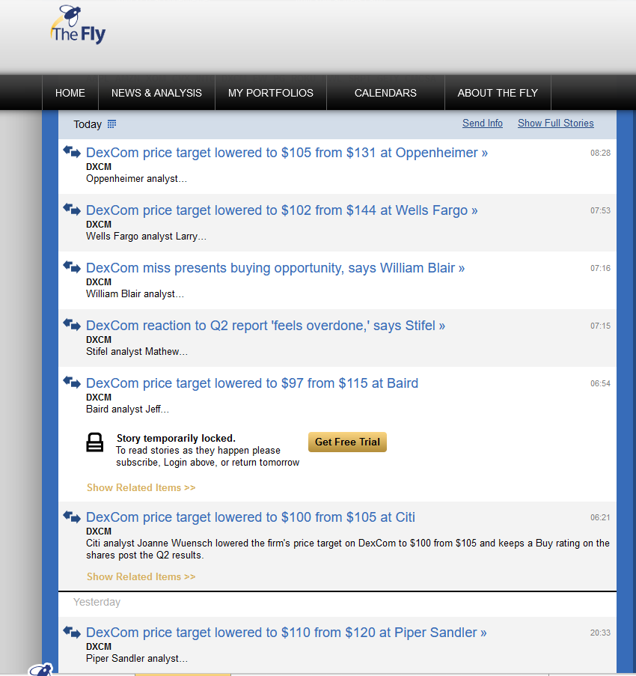Click arrows icon beside Oppenheimer DexCom story

coord(72,152)
